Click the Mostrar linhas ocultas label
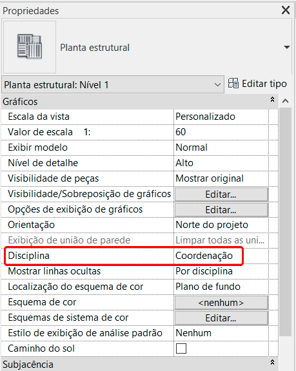This screenshot has width=296, height=371. click(x=54, y=271)
